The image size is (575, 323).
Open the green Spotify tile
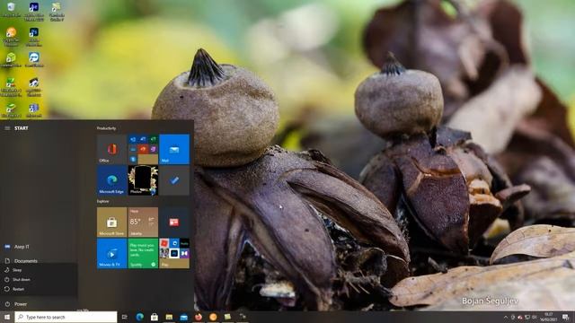click(x=143, y=253)
